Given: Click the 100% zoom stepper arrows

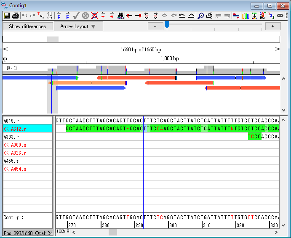Looking at the screenshot, I should pos(68,231).
